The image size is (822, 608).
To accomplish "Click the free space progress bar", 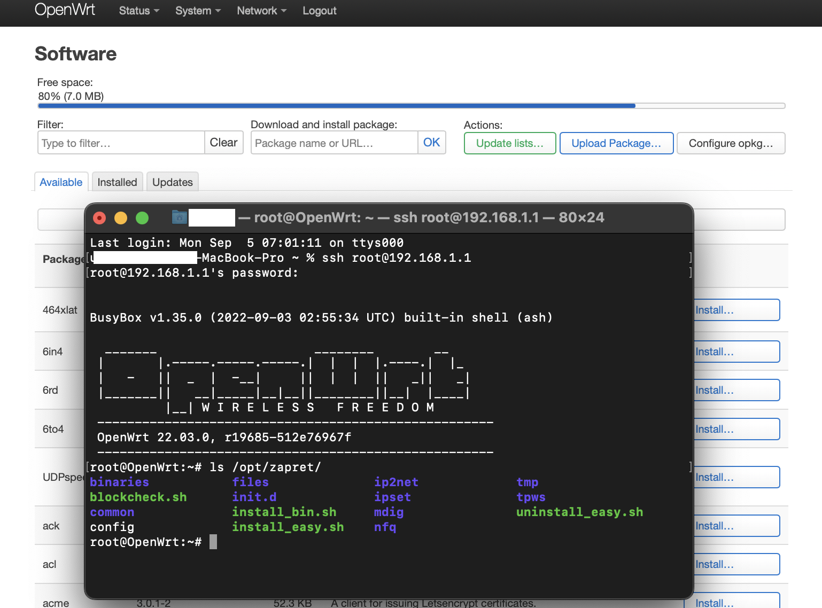I will click(x=411, y=106).
